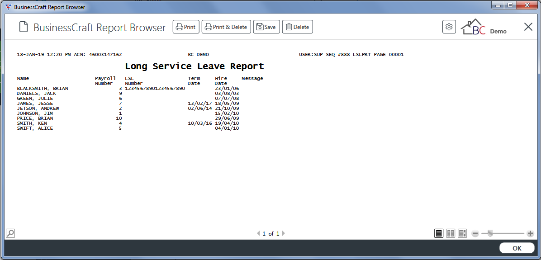The height and width of the screenshot is (260, 541).
Task: Click the name "BLACKSMITH, BRIAN"
Action: 43,89
